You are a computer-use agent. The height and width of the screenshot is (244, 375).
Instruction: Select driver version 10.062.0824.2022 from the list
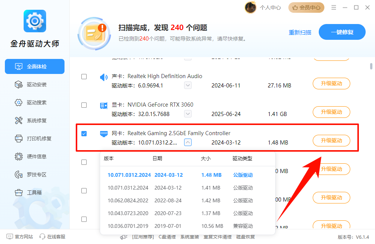click(x=128, y=200)
